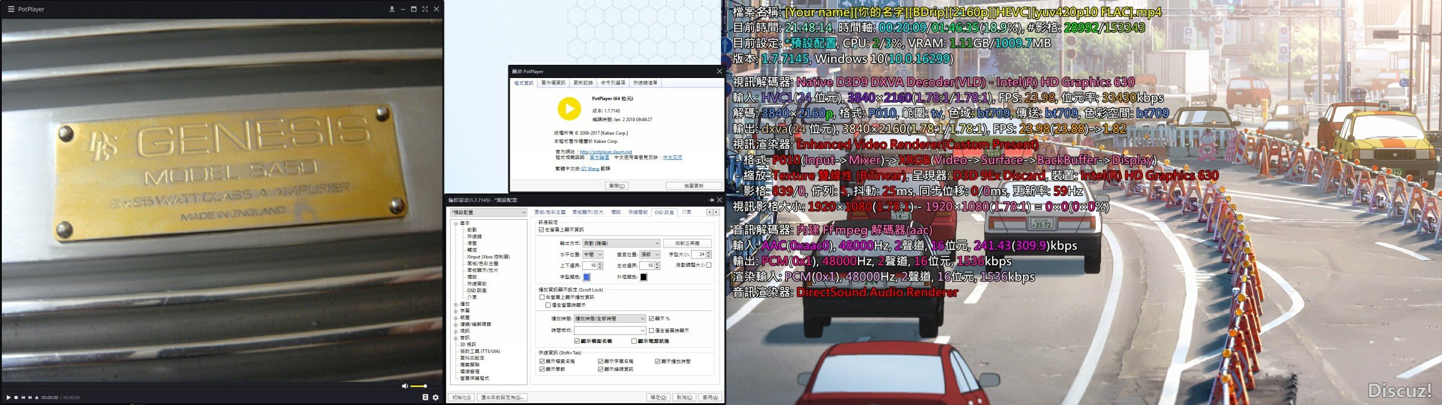Screen dimensions: 1442x405
Task: Adjust the yellow volume slider
Action: click(x=418, y=386)
